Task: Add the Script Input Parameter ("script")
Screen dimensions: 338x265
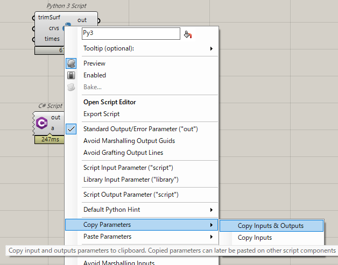Action: [x=128, y=168]
